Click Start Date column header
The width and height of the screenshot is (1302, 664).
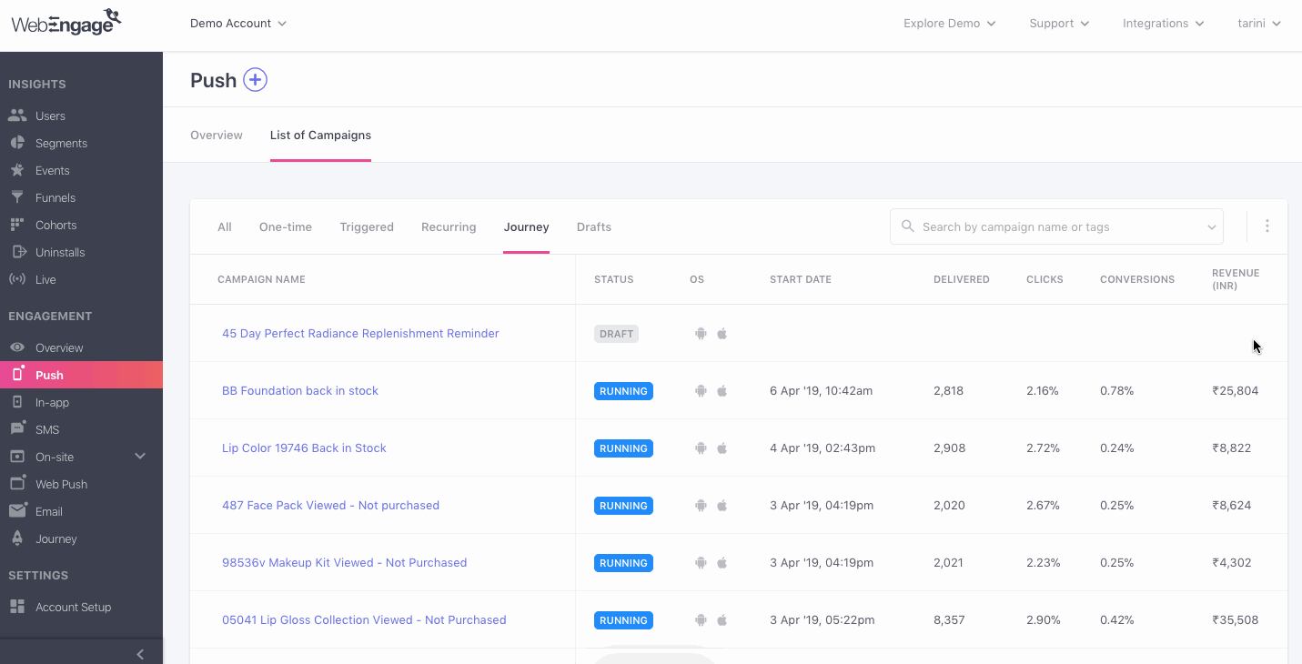coord(801,279)
